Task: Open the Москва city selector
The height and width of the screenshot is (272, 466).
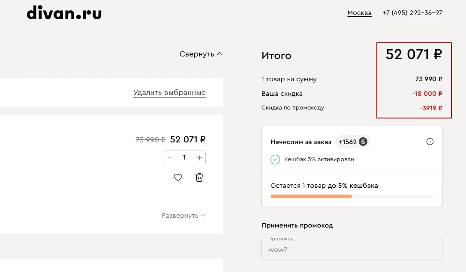Action: pyautogui.click(x=359, y=13)
